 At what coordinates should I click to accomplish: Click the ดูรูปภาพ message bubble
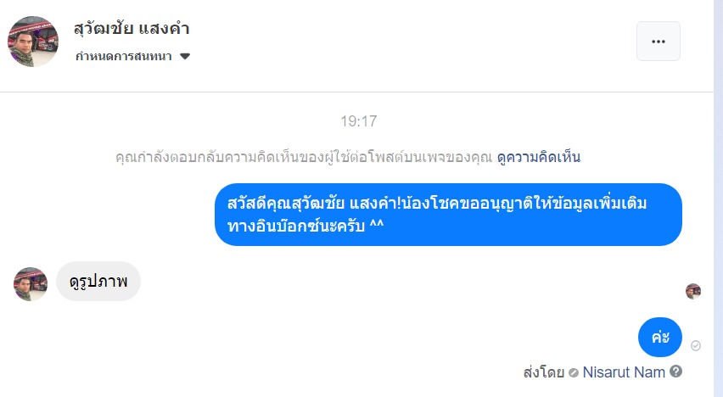(x=98, y=281)
